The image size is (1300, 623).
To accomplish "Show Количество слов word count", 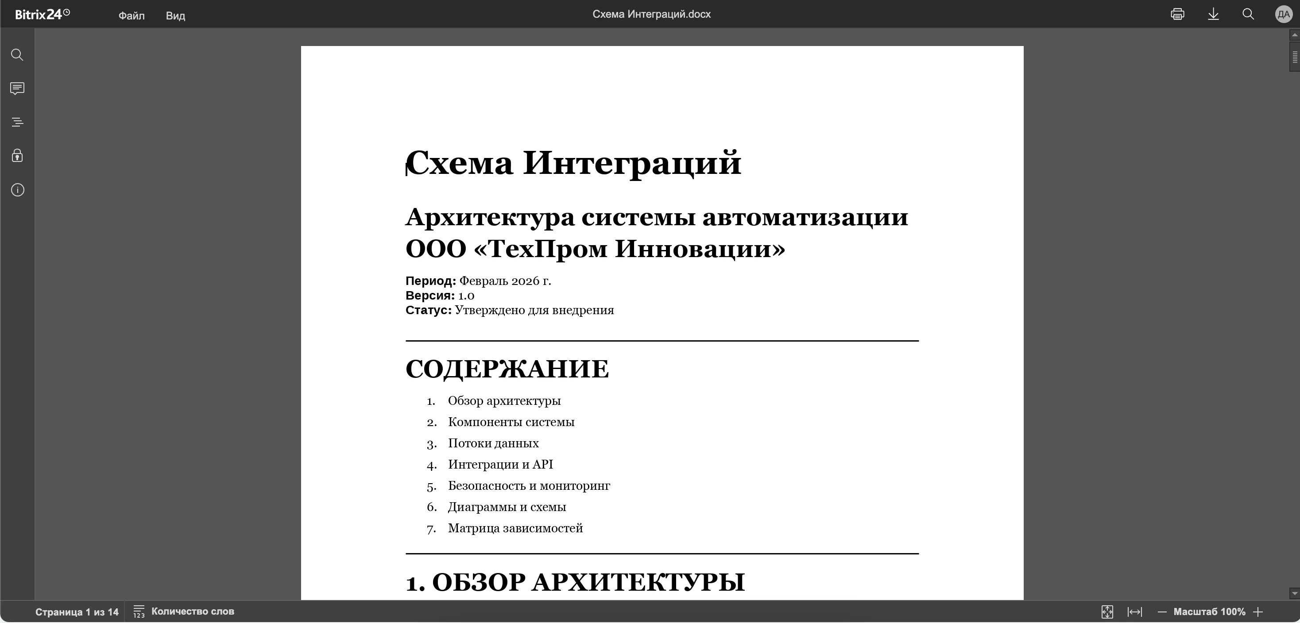I will click(193, 611).
